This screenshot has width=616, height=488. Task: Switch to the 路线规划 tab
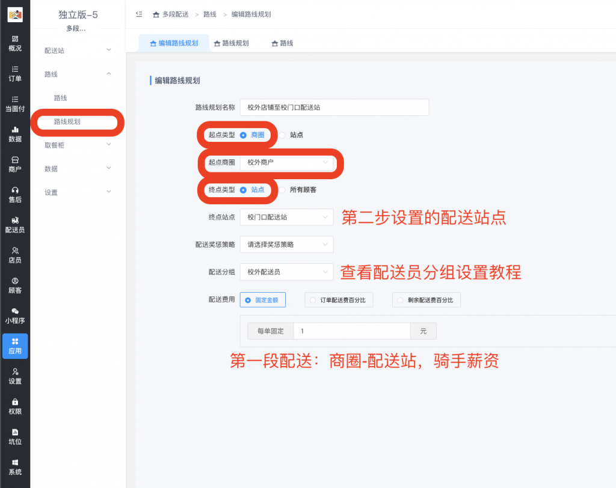231,43
